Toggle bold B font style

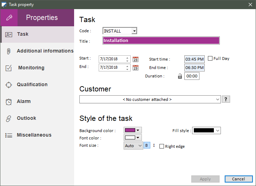coord(147,145)
